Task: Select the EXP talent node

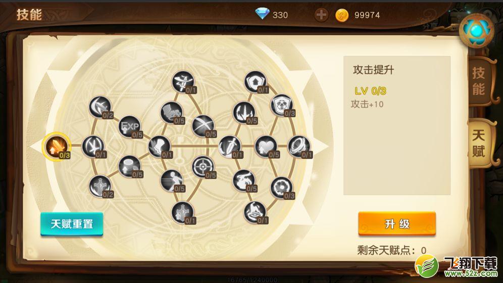Action: coord(130,126)
